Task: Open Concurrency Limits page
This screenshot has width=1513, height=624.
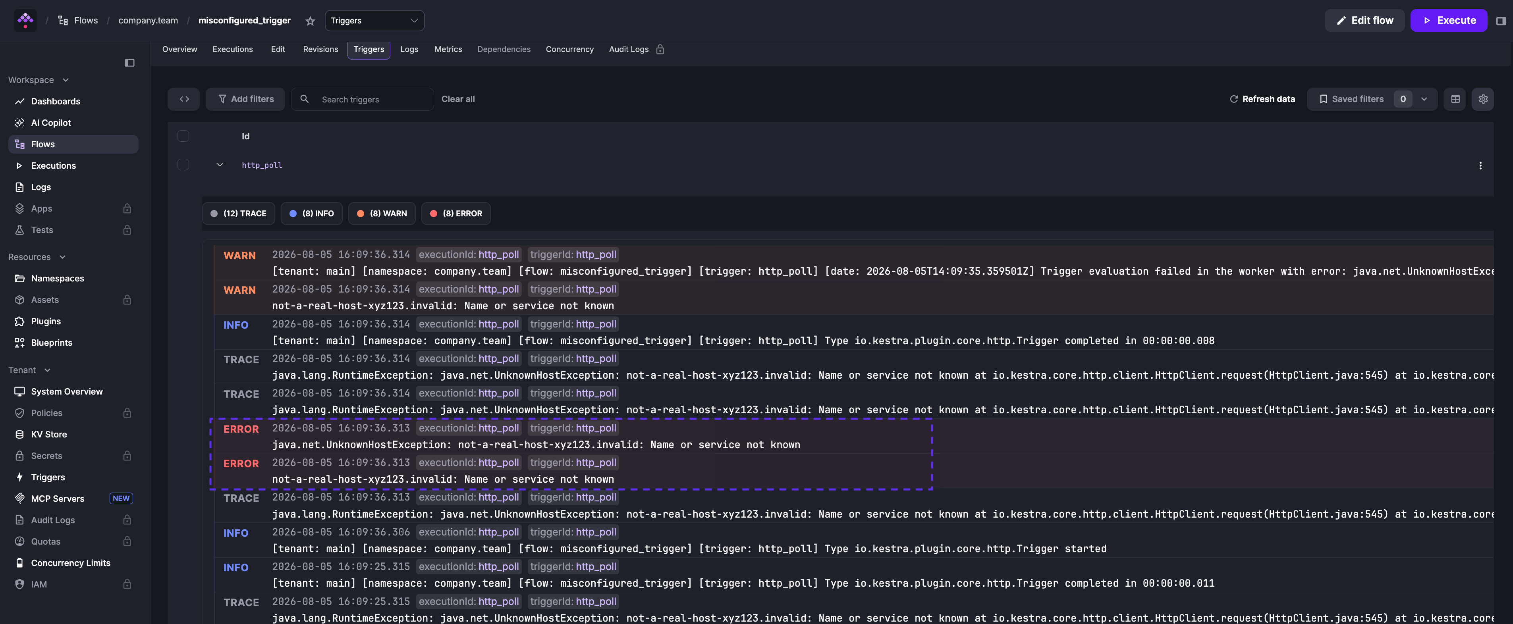Action: click(73, 563)
